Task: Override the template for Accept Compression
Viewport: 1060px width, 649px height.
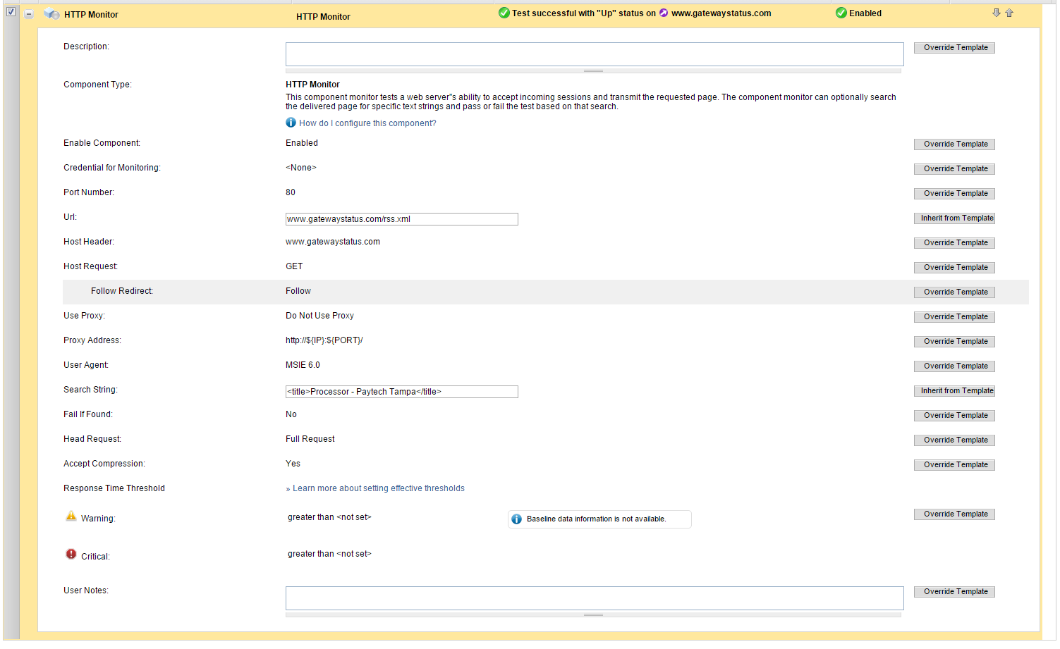Action: [x=954, y=465]
